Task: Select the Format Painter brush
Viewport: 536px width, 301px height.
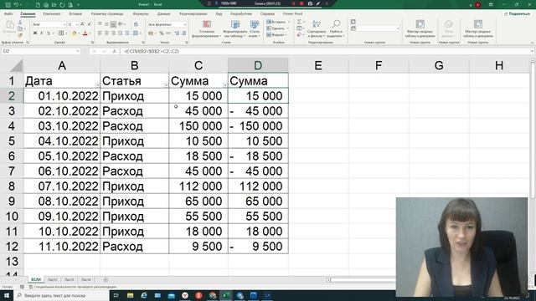Action: click(20, 35)
